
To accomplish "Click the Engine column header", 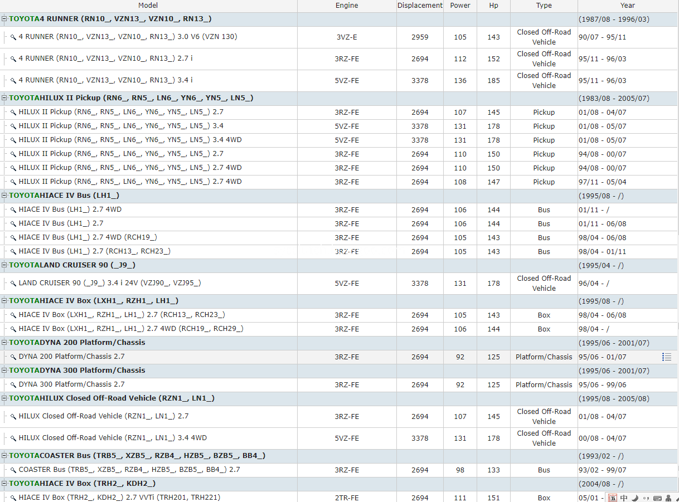I will pyautogui.click(x=347, y=6).
